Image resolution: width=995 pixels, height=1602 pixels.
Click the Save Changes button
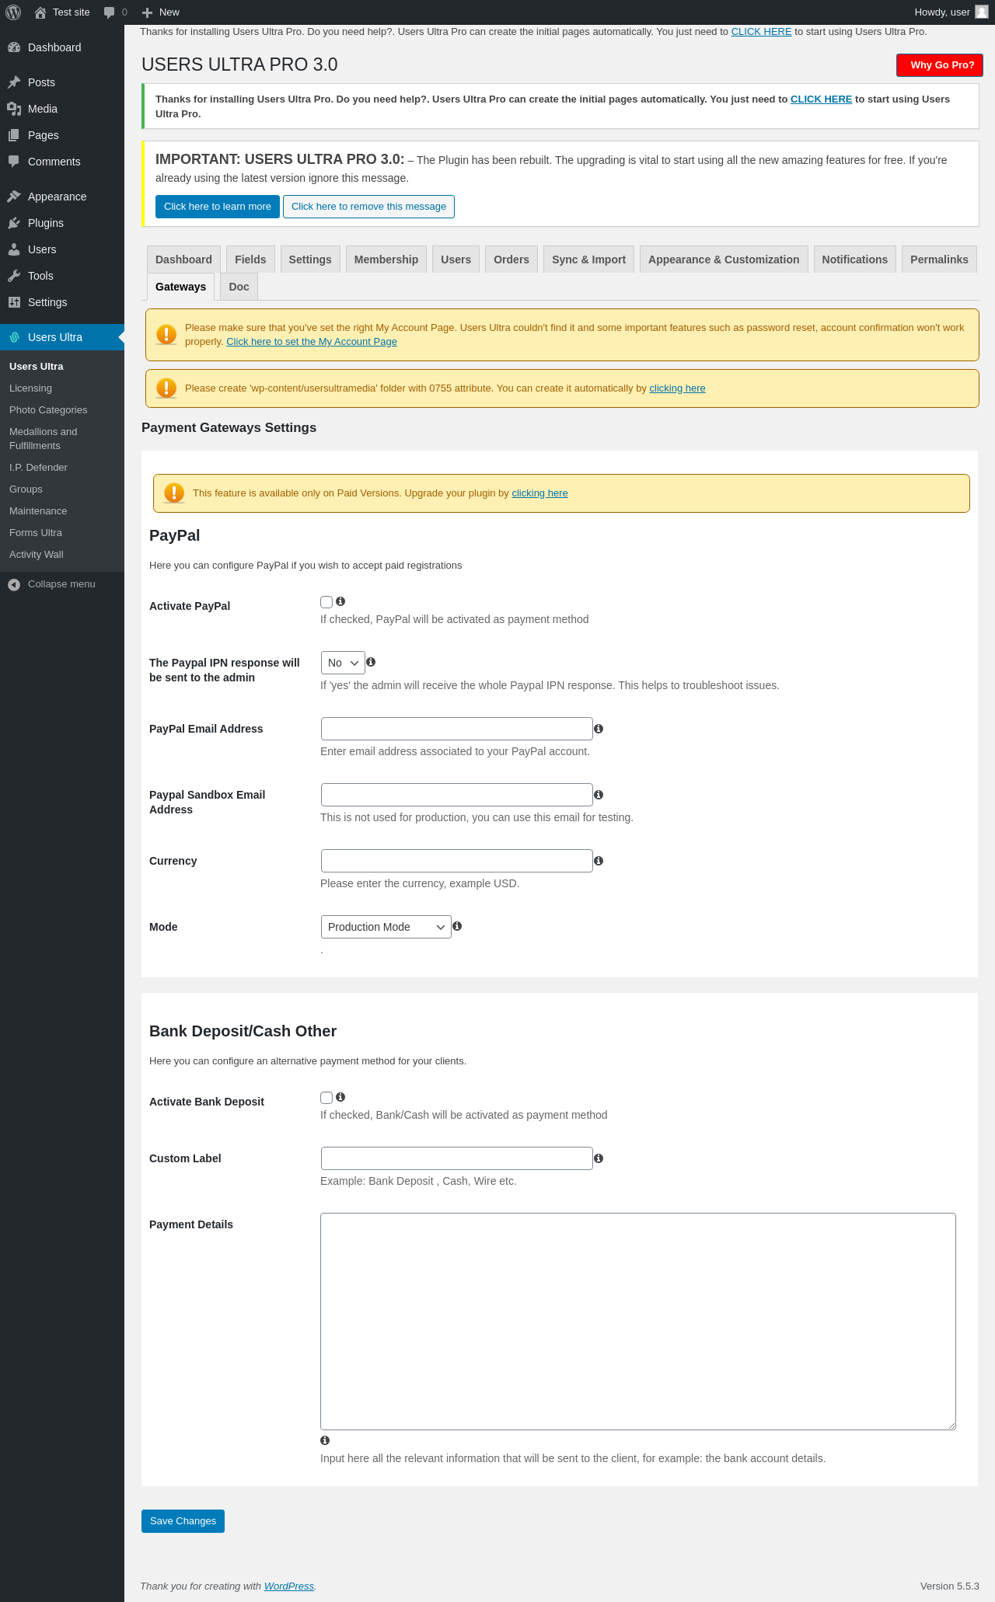(183, 1521)
